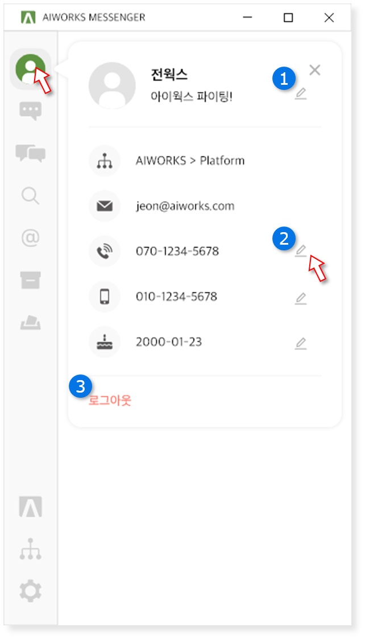Click the email jeon@aiworks.com
The image size is (365, 639).
(185, 206)
